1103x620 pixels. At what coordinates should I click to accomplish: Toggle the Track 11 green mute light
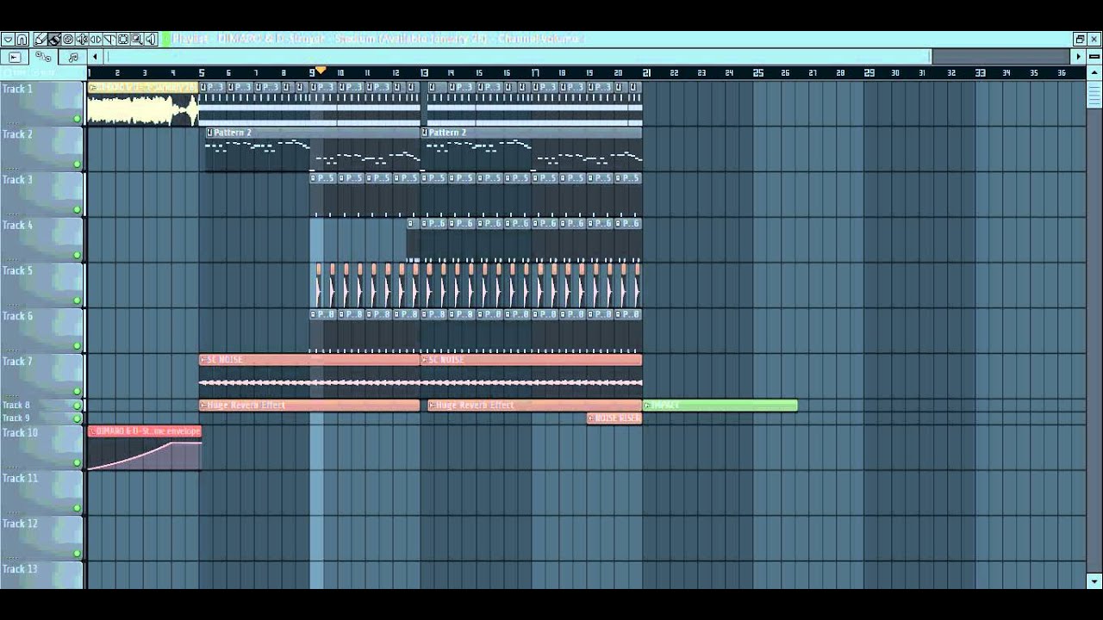(77, 509)
